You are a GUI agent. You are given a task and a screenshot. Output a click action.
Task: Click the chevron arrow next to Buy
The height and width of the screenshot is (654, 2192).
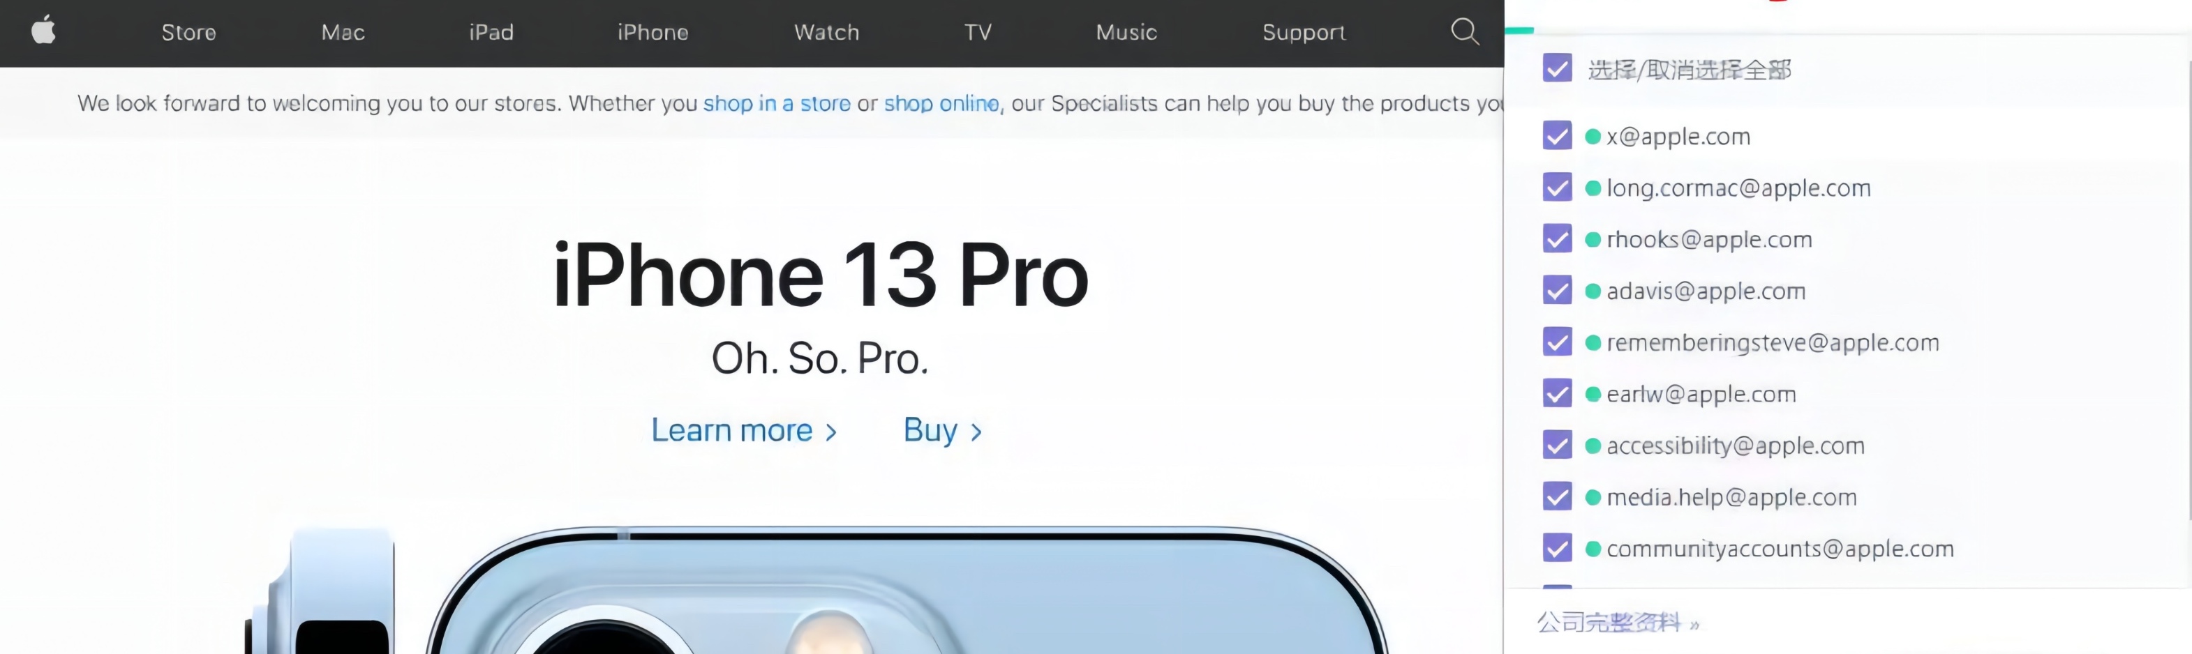click(x=976, y=432)
